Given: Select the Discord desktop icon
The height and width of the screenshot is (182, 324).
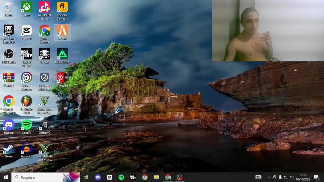Looking at the screenshot, I should (9, 127).
